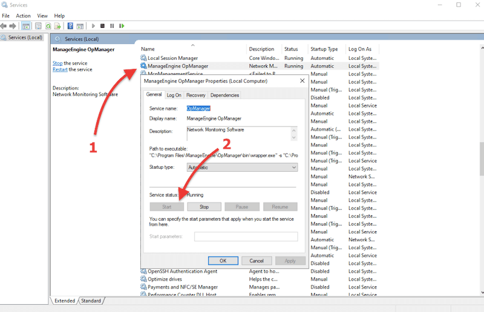
Task: Select the ManageEngine OpManager service row
Action: tap(260, 66)
